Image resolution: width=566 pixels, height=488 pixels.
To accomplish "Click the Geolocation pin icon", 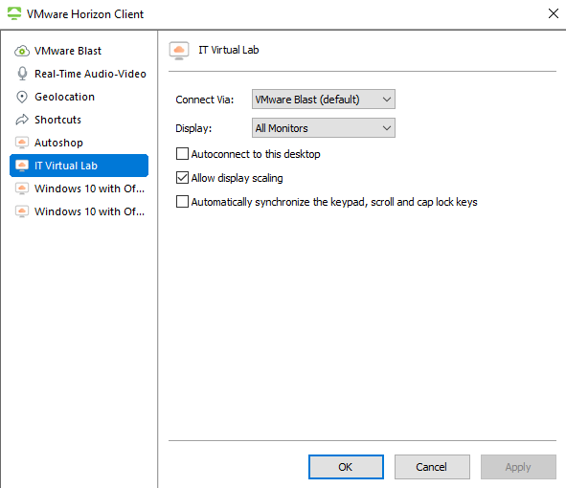I will point(22,97).
